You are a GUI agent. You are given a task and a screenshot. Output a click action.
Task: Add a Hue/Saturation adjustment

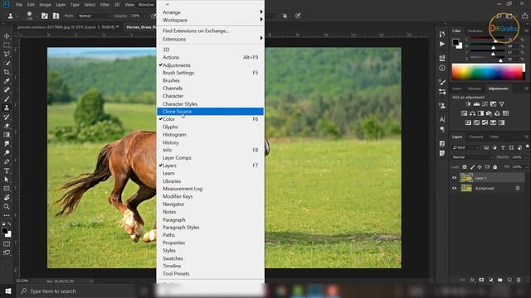[464, 113]
